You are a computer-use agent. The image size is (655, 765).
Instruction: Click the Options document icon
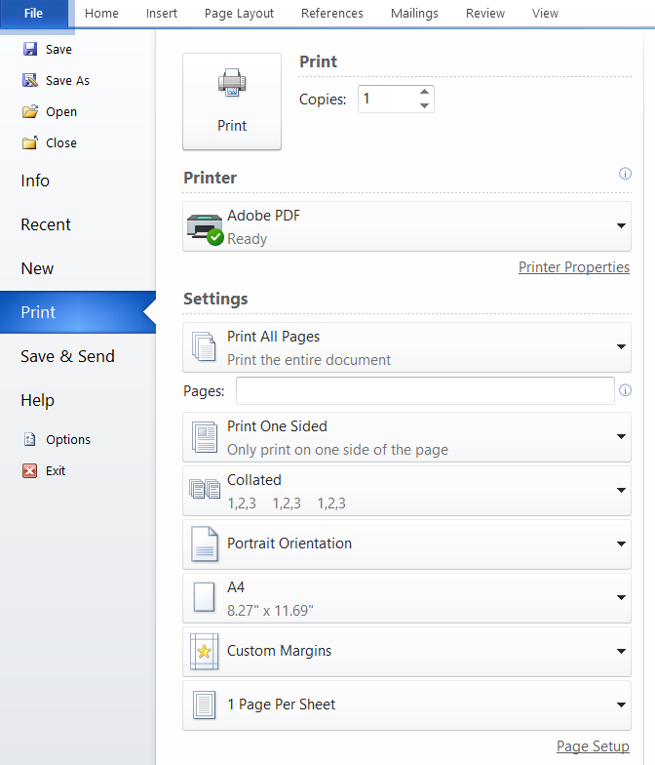click(29, 439)
